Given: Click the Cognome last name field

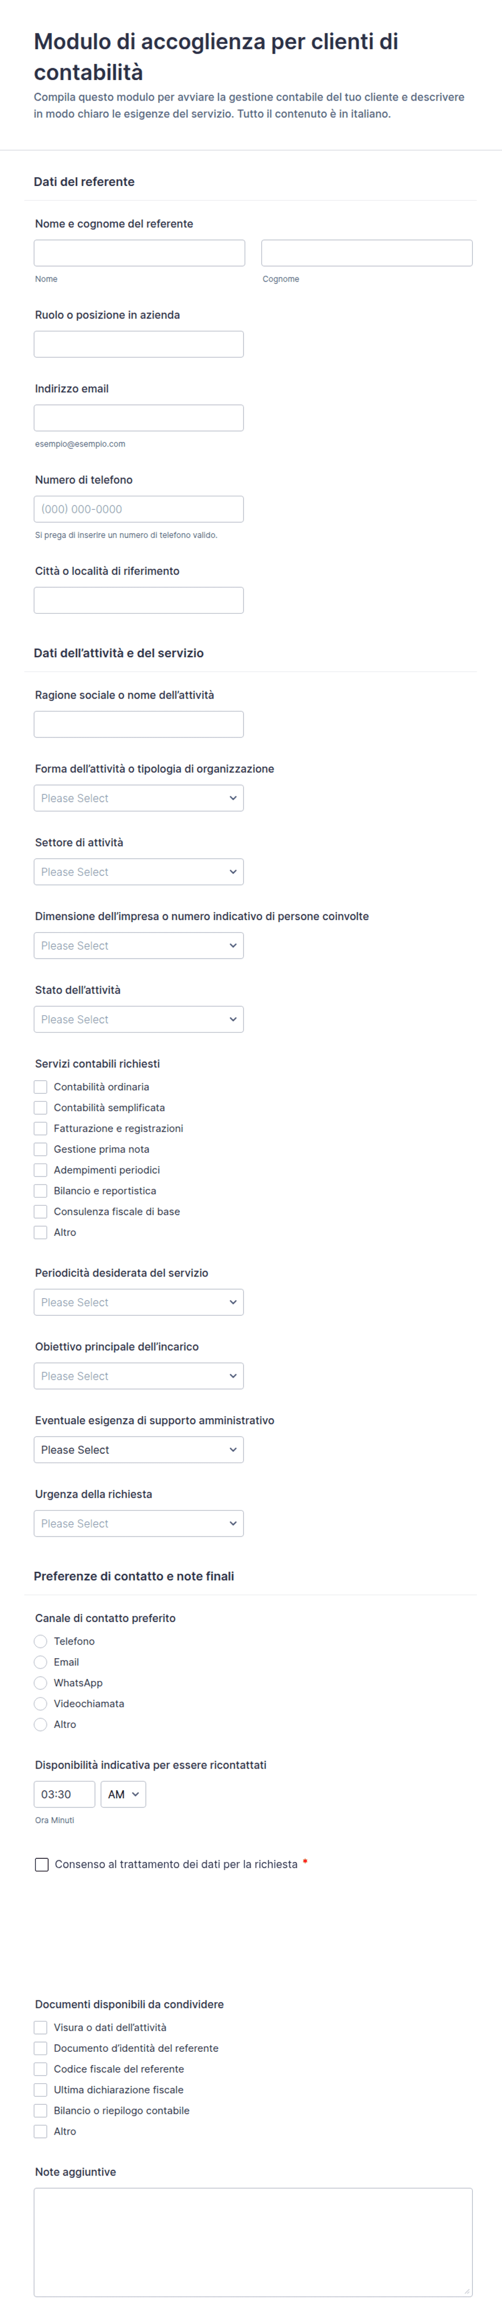Looking at the screenshot, I should point(366,252).
